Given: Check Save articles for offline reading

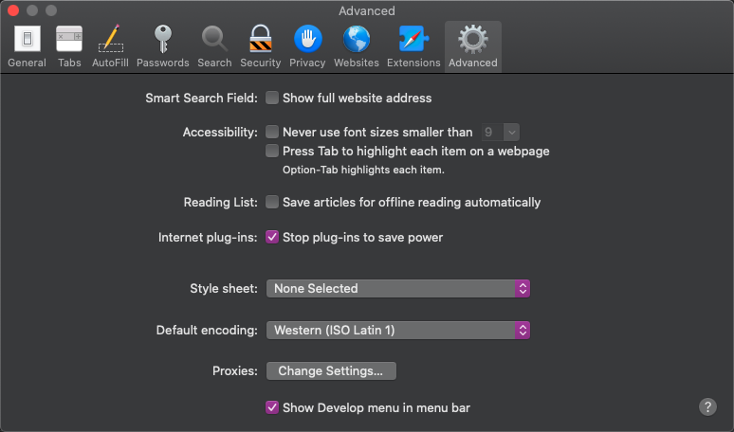Looking at the screenshot, I should 272,202.
